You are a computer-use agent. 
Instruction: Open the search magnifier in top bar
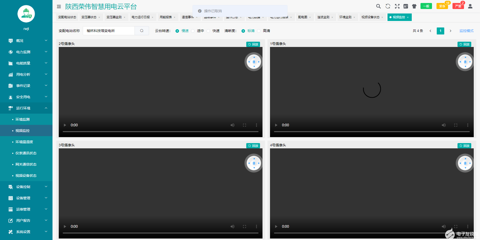point(378,6)
